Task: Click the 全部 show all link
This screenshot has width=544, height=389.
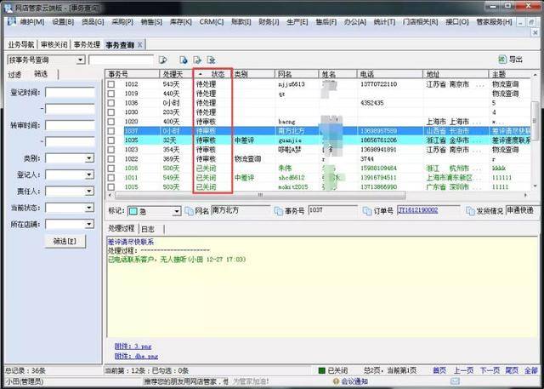Action: pos(531,370)
